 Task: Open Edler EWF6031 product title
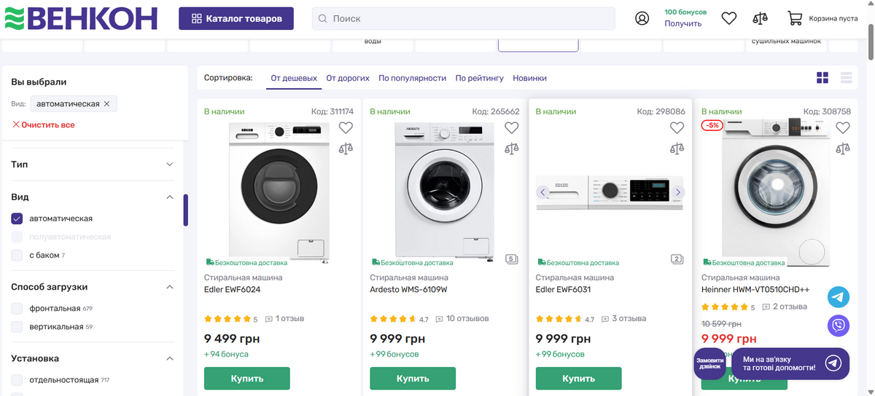tap(563, 289)
